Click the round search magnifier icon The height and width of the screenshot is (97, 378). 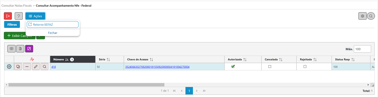pos(371,16)
